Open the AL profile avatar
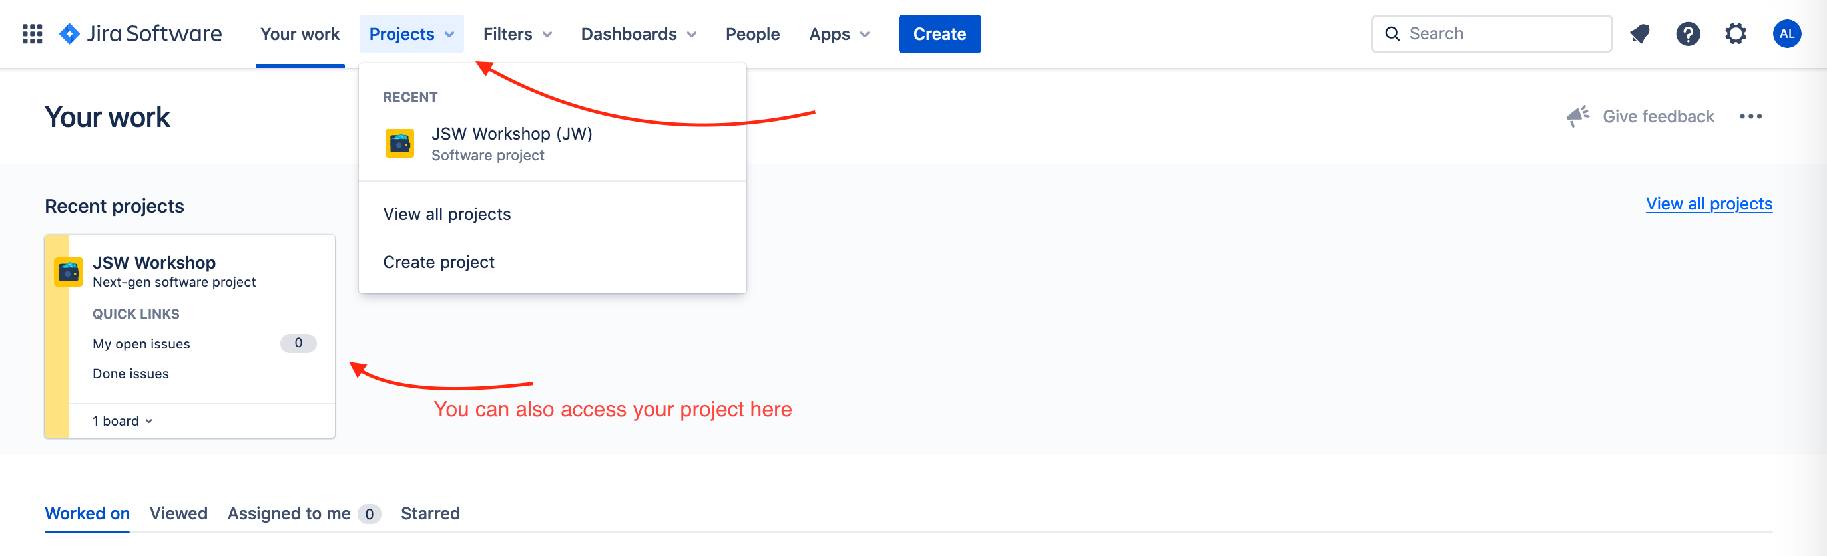Image resolution: width=1827 pixels, height=556 pixels. click(x=1786, y=33)
